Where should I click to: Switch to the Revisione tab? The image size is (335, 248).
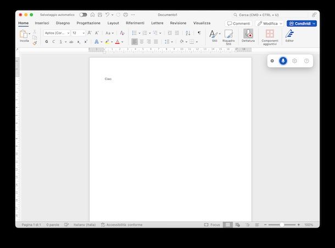178,23
